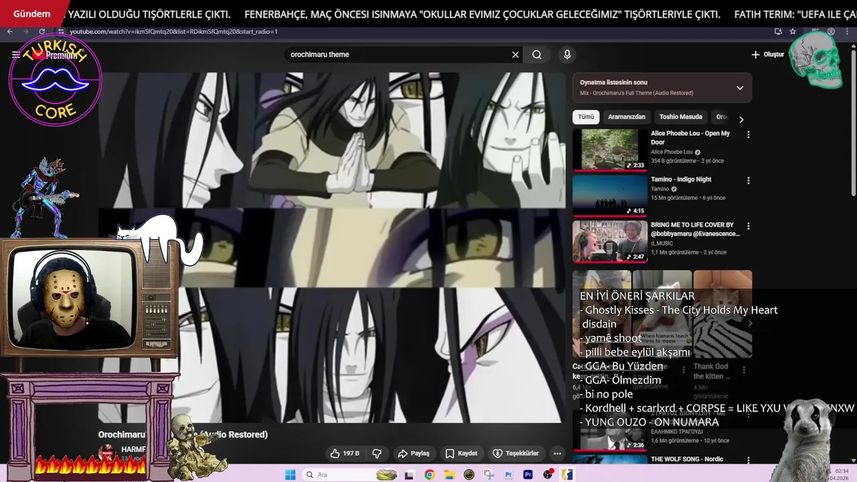Image resolution: width=857 pixels, height=482 pixels.
Task: Click the Paylaş share button
Action: click(x=414, y=453)
